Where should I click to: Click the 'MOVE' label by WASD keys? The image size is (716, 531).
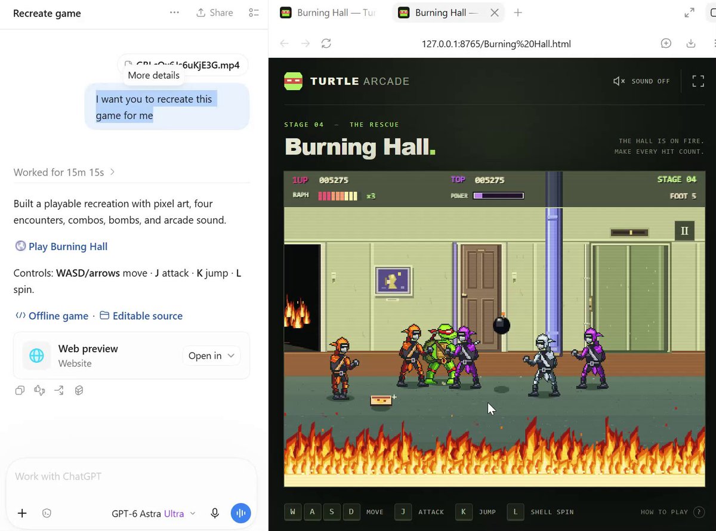pyautogui.click(x=375, y=512)
